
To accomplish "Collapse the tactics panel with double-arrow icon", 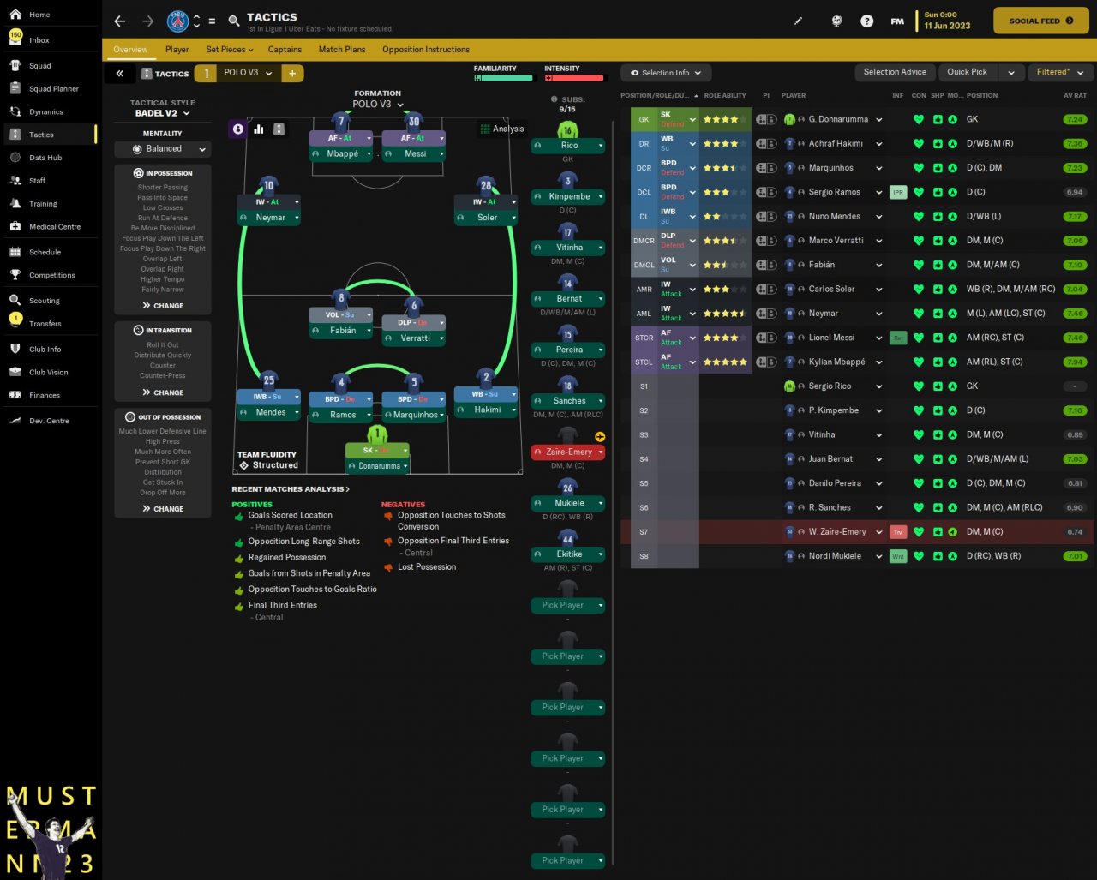I will coord(120,74).
